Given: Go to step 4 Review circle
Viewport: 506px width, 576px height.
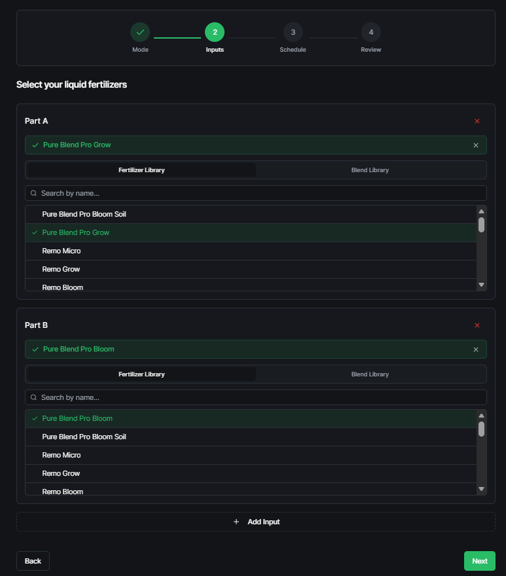Looking at the screenshot, I should pyautogui.click(x=370, y=32).
